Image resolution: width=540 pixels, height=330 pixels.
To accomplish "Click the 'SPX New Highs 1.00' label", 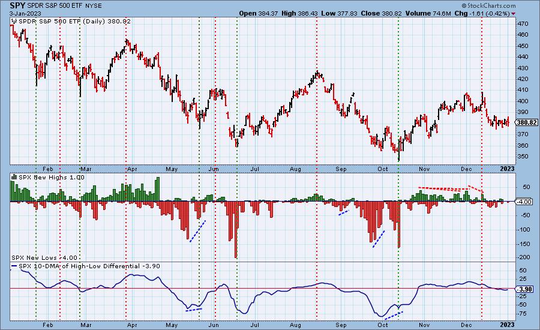I will pos(52,177).
